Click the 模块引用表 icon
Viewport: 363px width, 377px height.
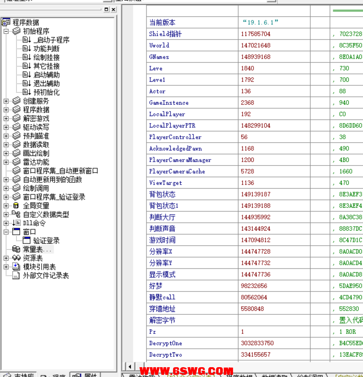(16, 266)
